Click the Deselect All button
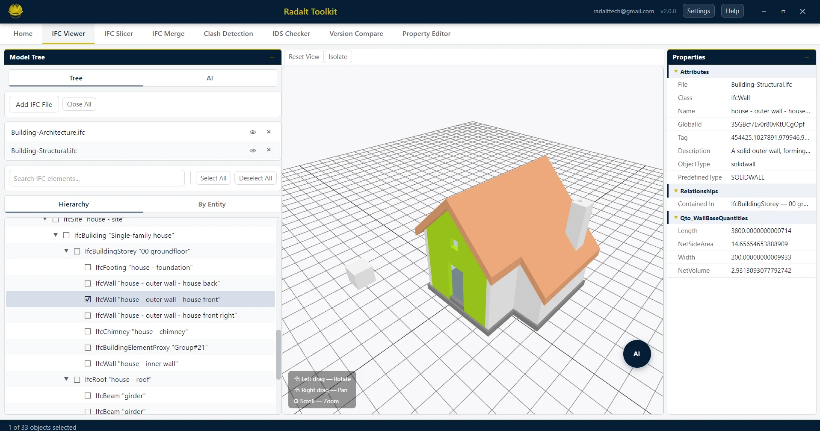Screen dimensions: 820x431 tap(255, 178)
